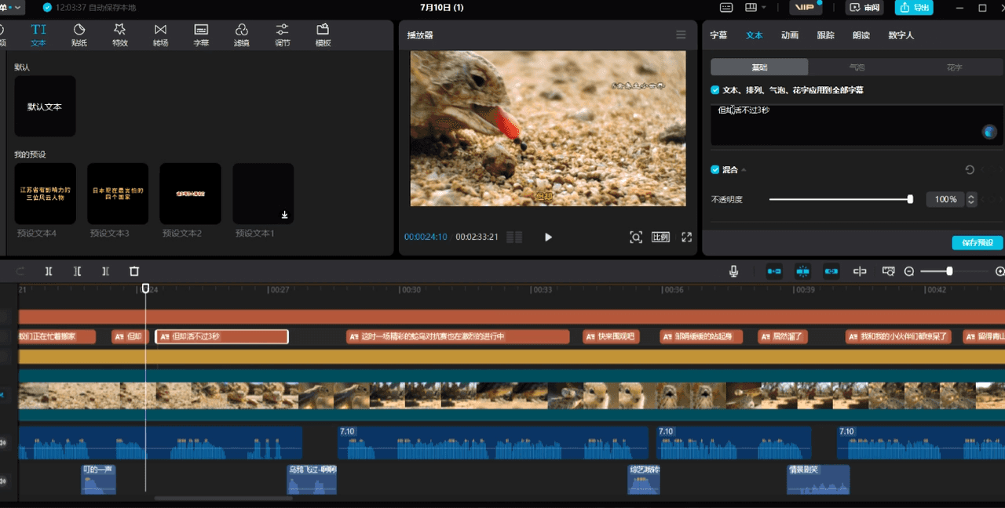
Task: Toggle auto snapping in timeline toolbar
Action: pos(802,271)
